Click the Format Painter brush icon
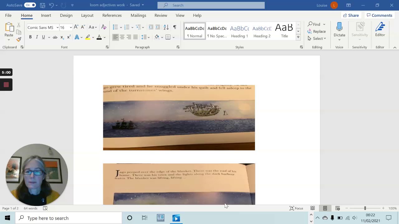 pyautogui.click(x=19, y=40)
